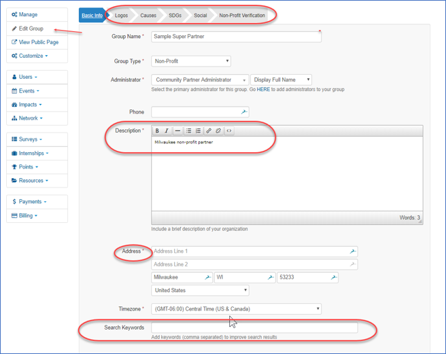
Task: Insert numbered list in description
Action: click(198, 131)
